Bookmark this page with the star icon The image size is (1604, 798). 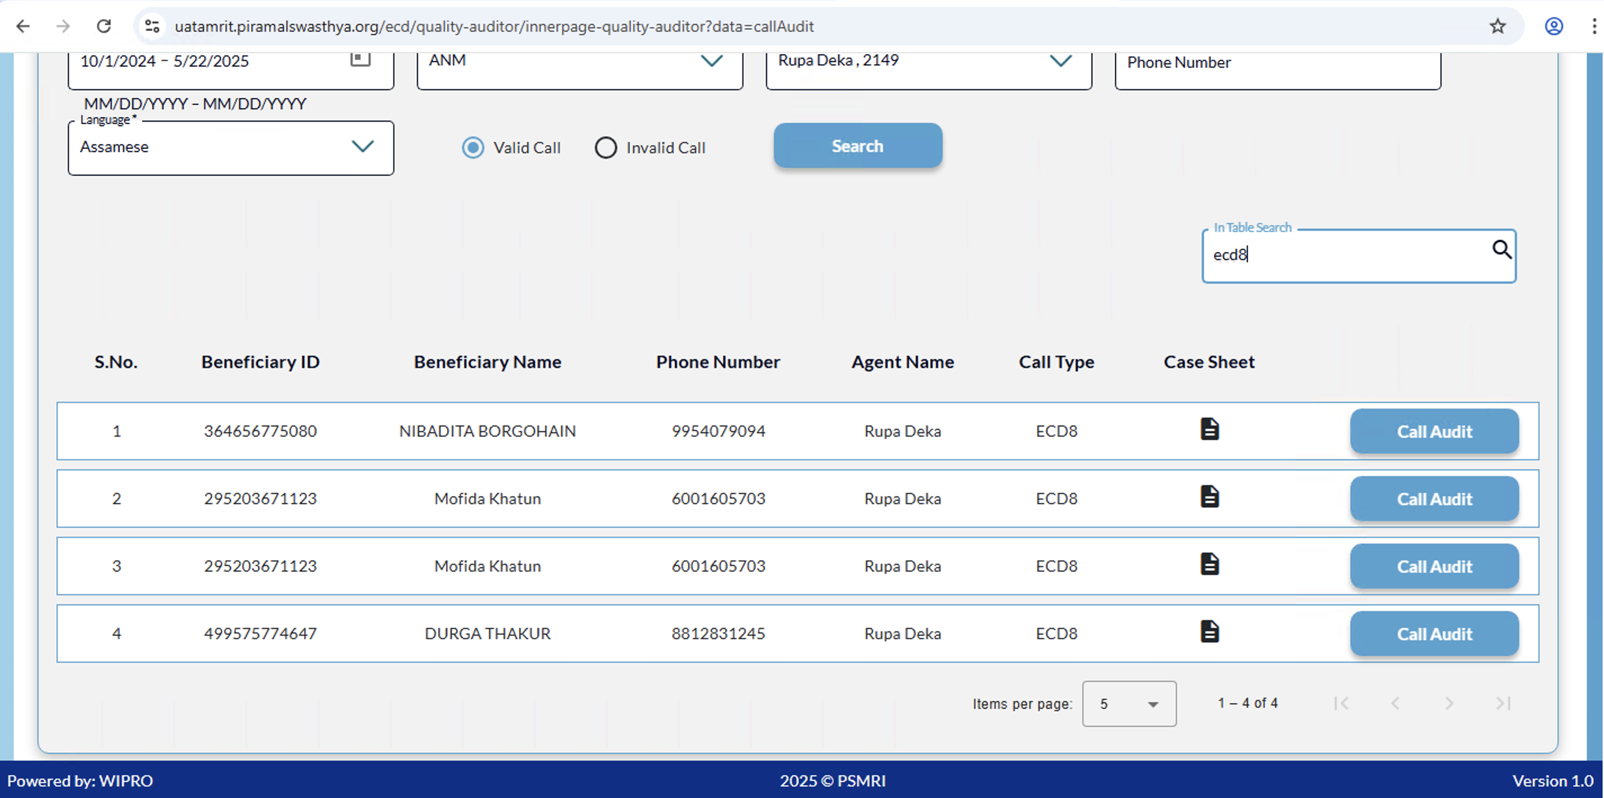coord(1498,26)
